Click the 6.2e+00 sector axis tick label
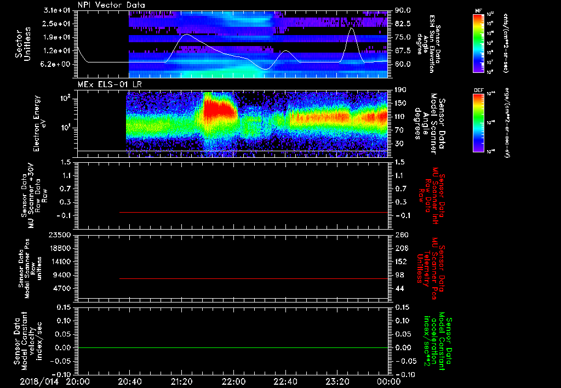 (56, 64)
